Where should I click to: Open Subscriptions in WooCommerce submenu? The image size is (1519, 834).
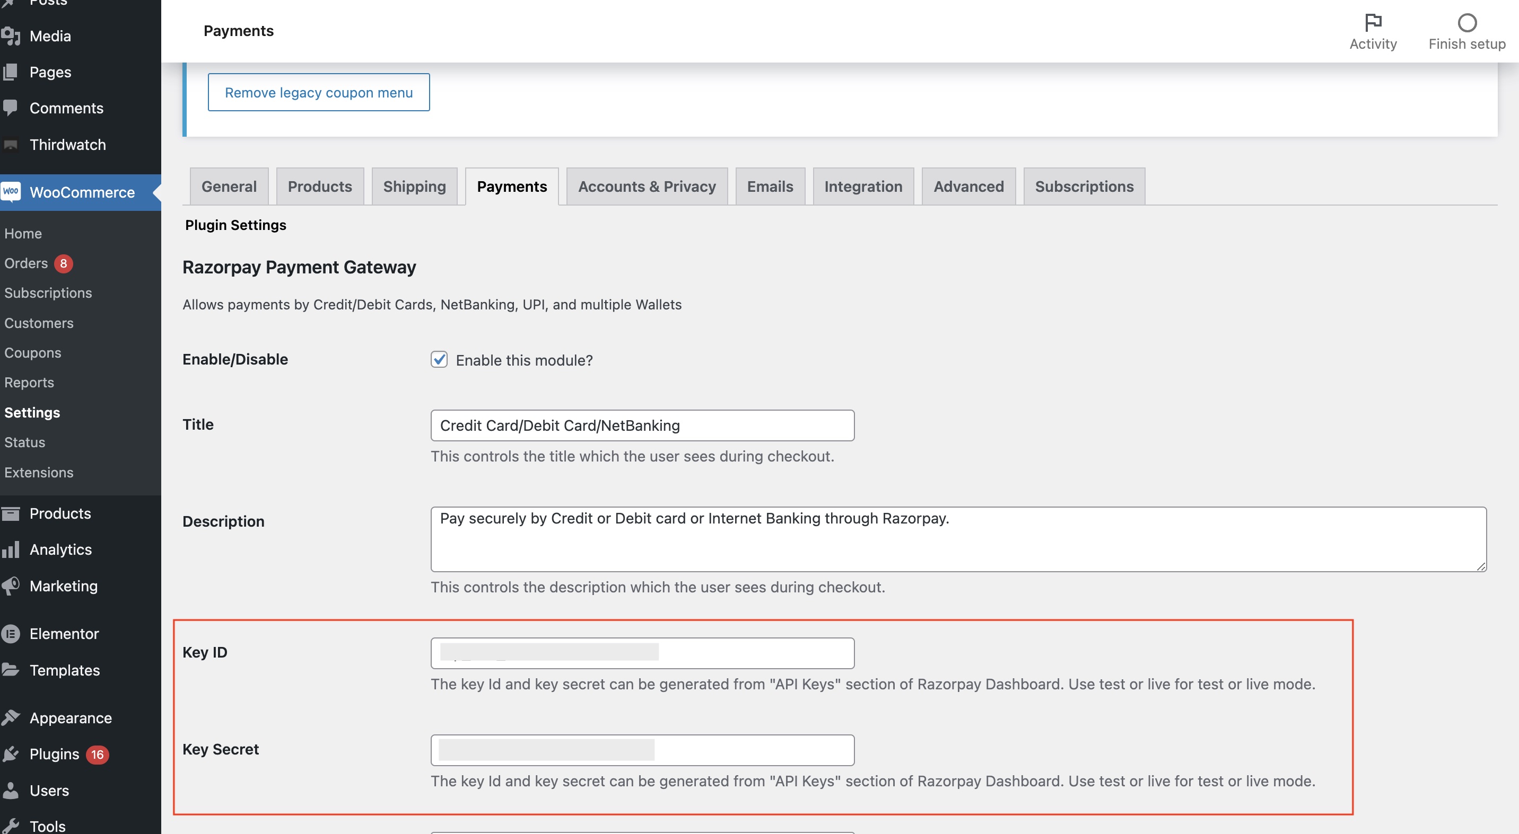coord(48,292)
